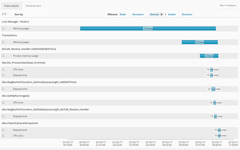Click GetStateQueueLength 15 minutes bar
This screenshot has width=240, height=150.
point(215,116)
